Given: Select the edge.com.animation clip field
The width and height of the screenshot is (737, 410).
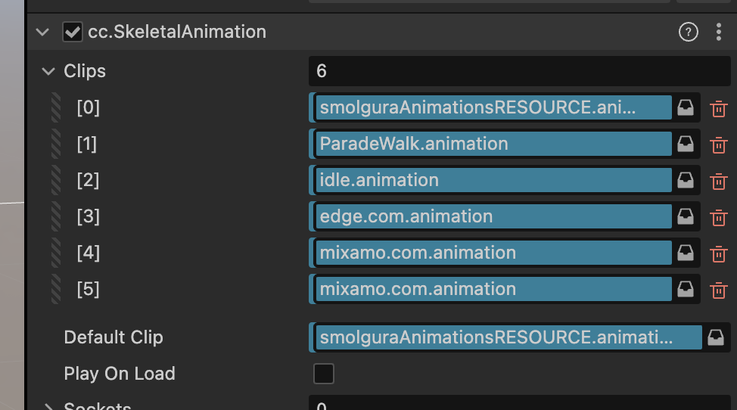Looking at the screenshot, I should point(492,216).
